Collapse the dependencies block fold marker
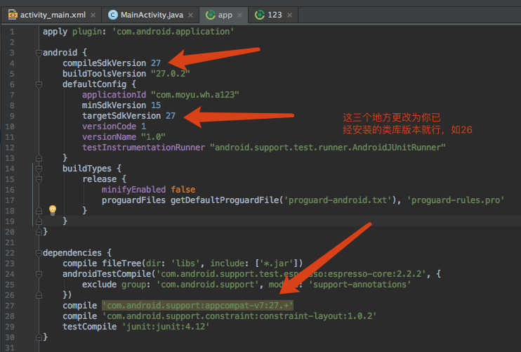The width and height of the screenshot is (521, 352). (39, 253)
